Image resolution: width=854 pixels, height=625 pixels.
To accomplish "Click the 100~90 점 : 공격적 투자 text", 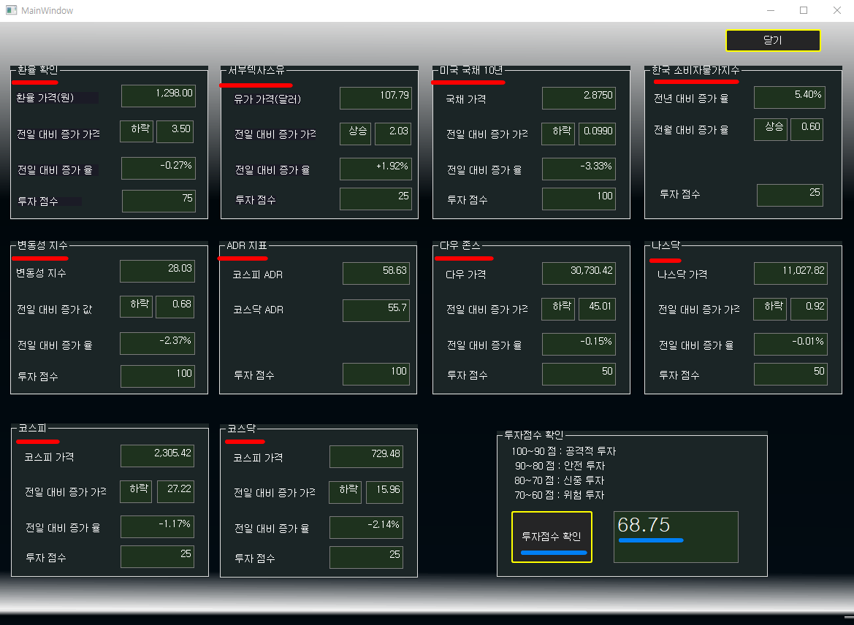I will tap(563, 451).
